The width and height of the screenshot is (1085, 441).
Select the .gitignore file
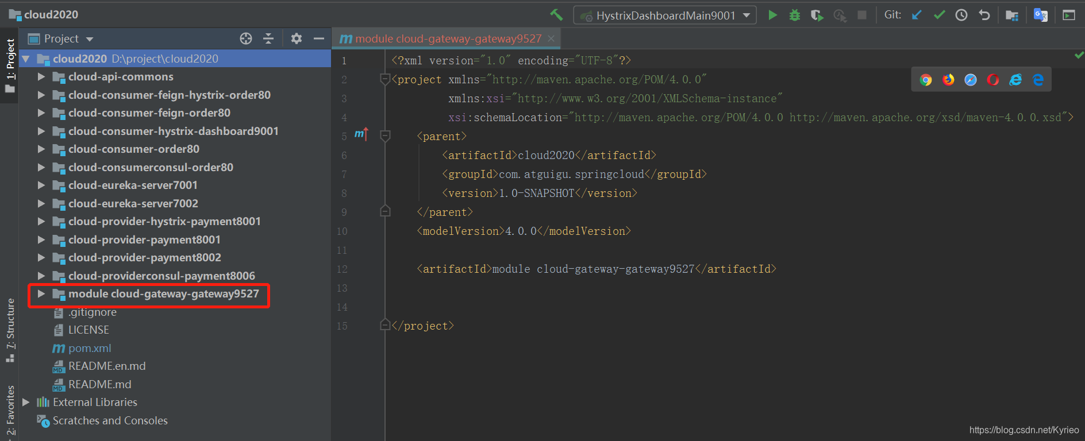point(93,312)
